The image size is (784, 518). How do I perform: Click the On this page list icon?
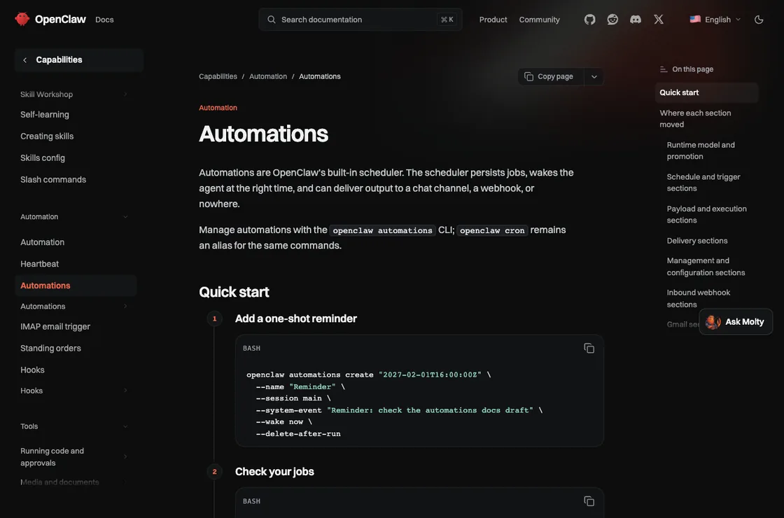click(664, 69)
